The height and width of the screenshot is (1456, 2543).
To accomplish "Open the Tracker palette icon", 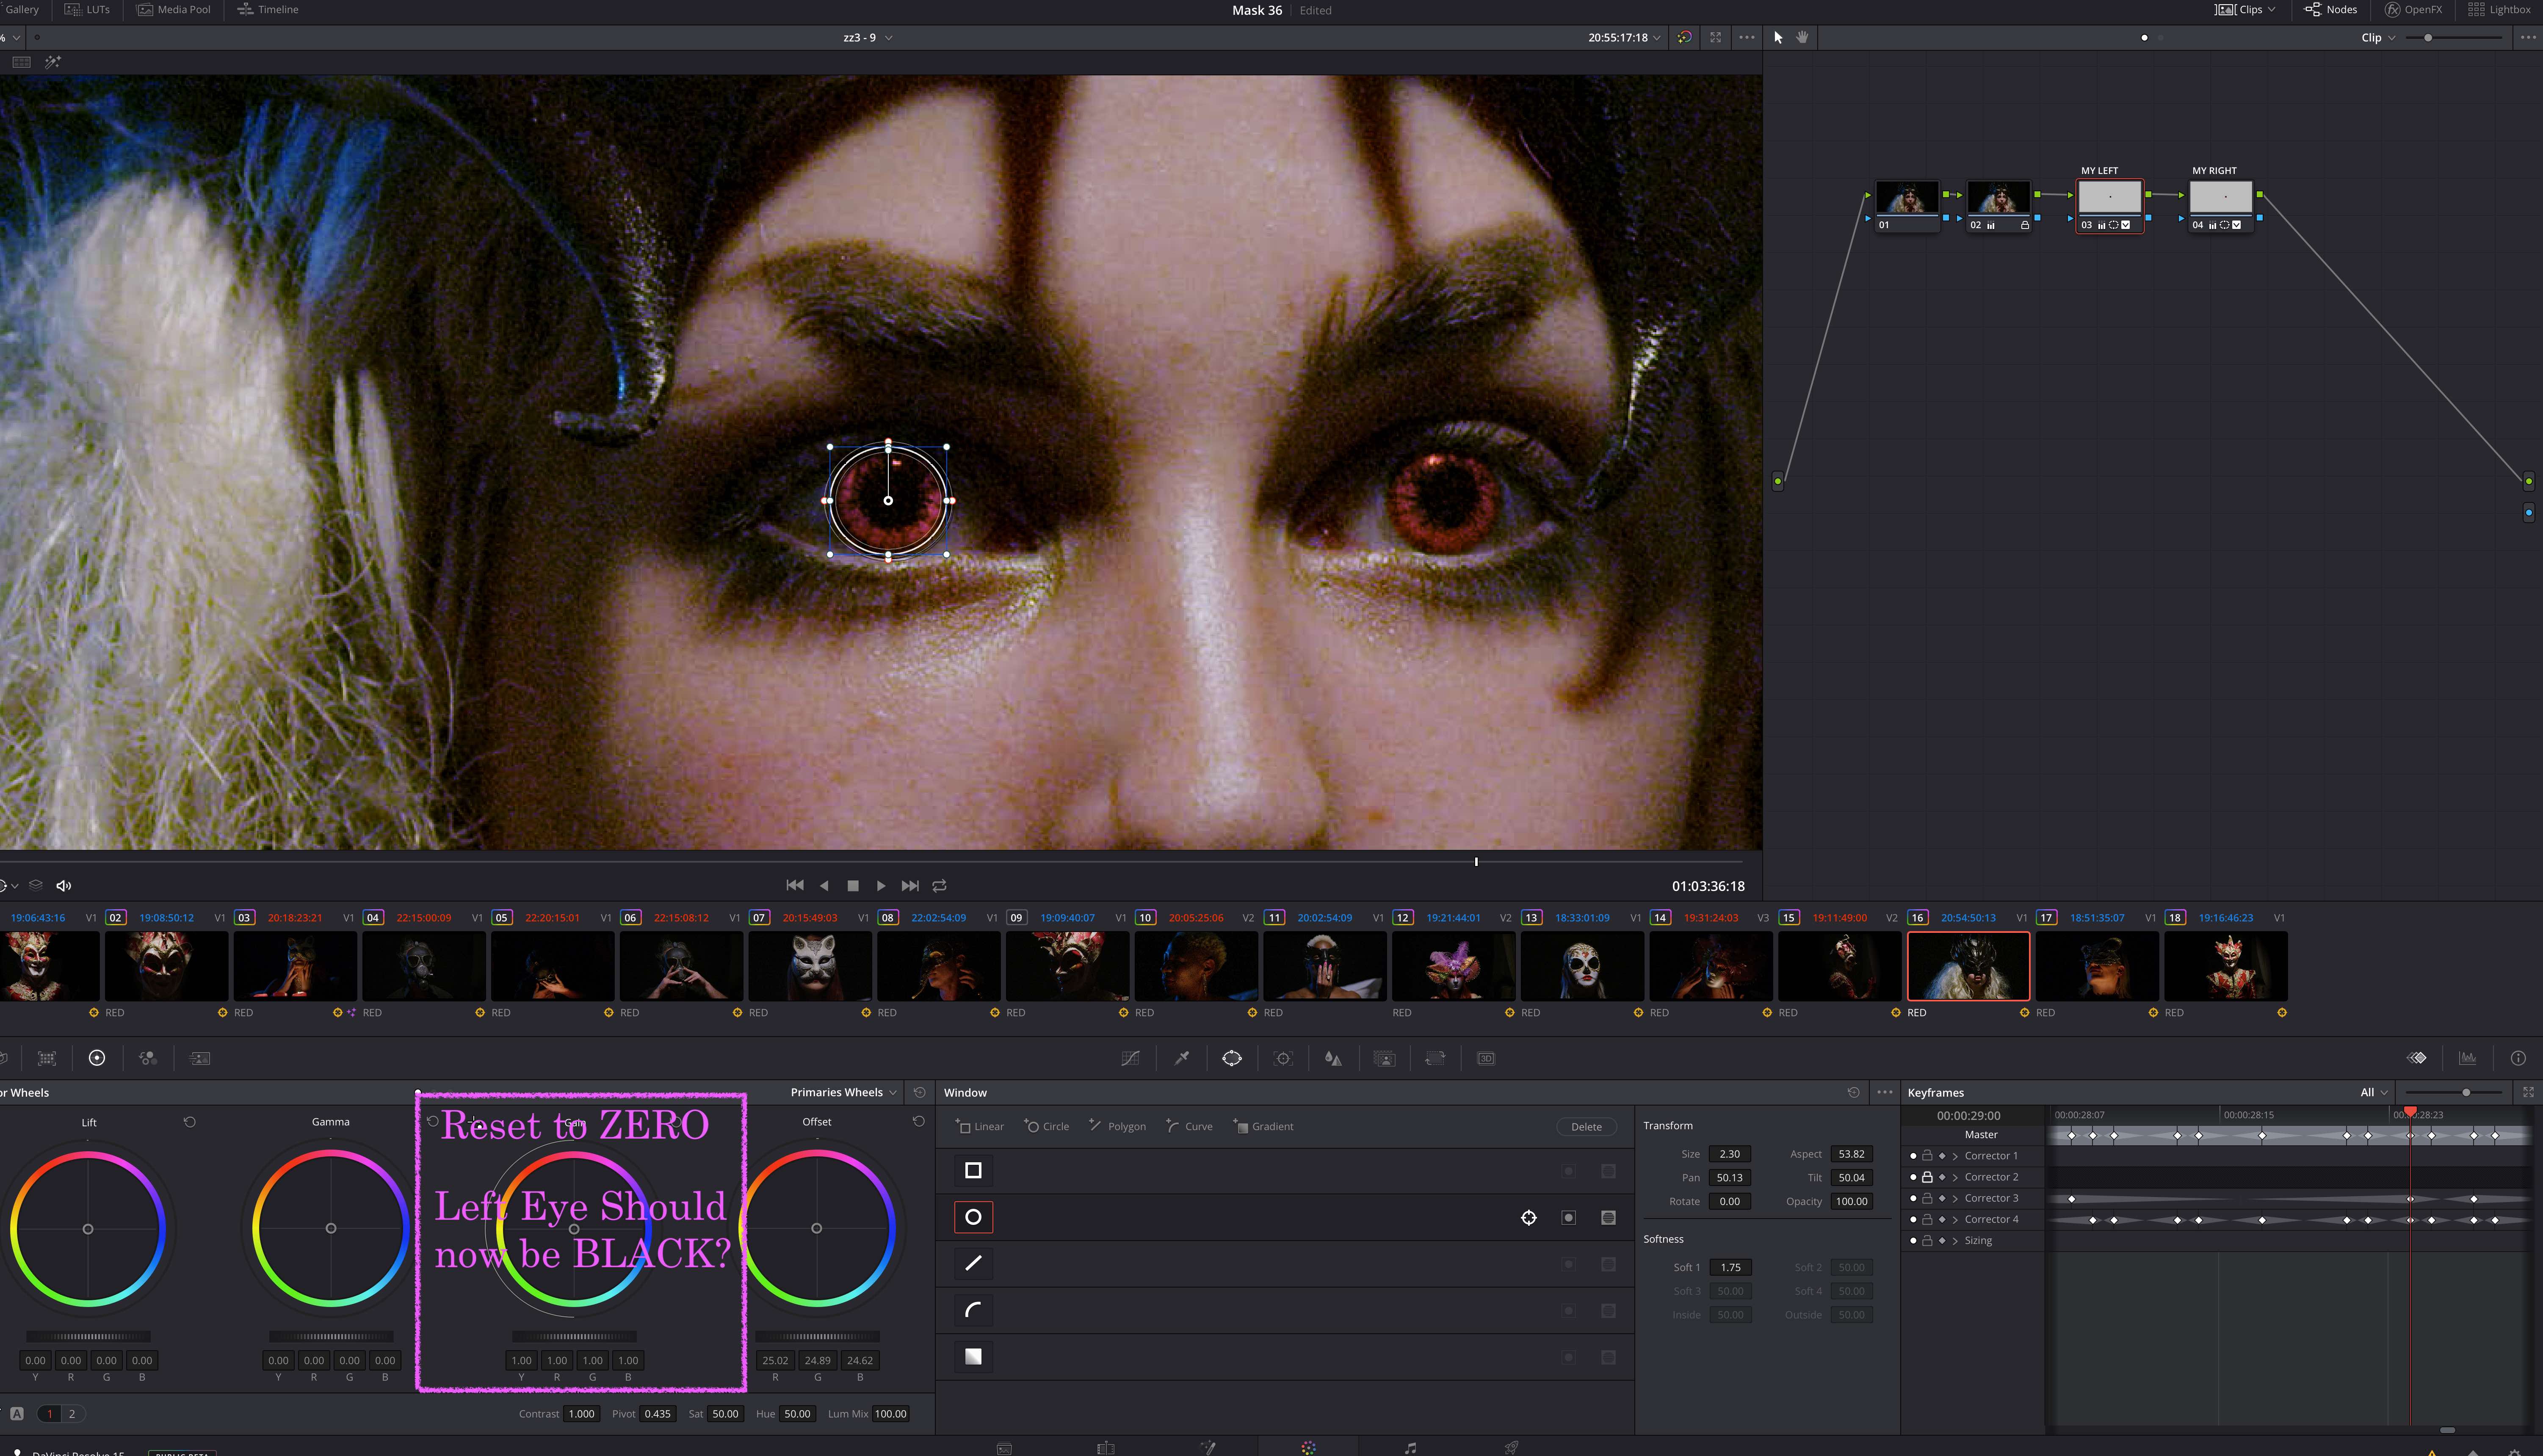I will (x=1283, y=1058).
